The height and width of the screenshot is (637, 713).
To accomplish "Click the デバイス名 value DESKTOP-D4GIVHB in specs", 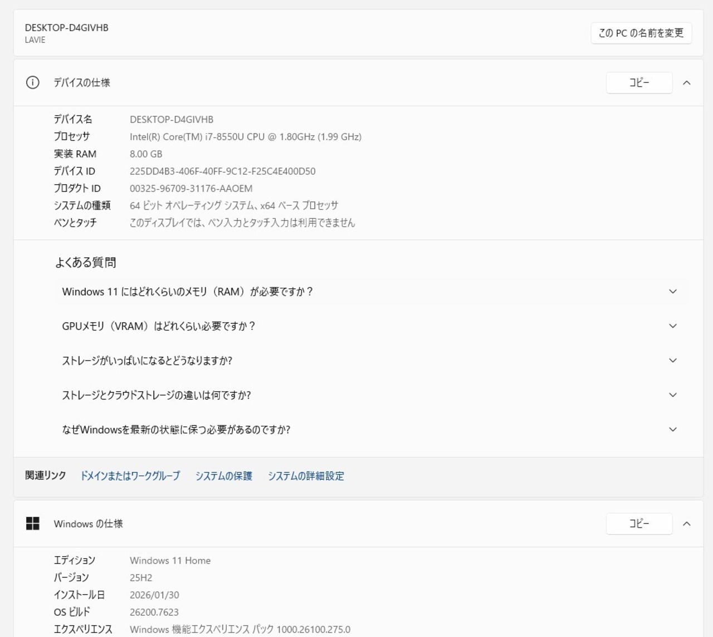I will (x=172, y=120).
